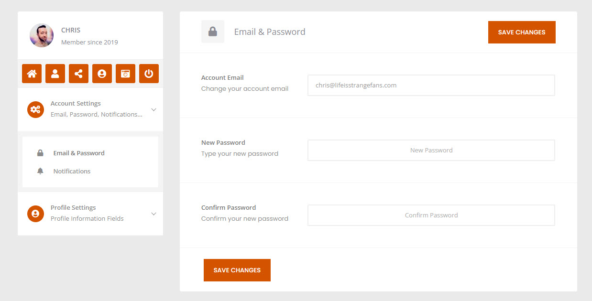Click the home icon button
This screenshot has height=301, width=592.
[32, 74]
